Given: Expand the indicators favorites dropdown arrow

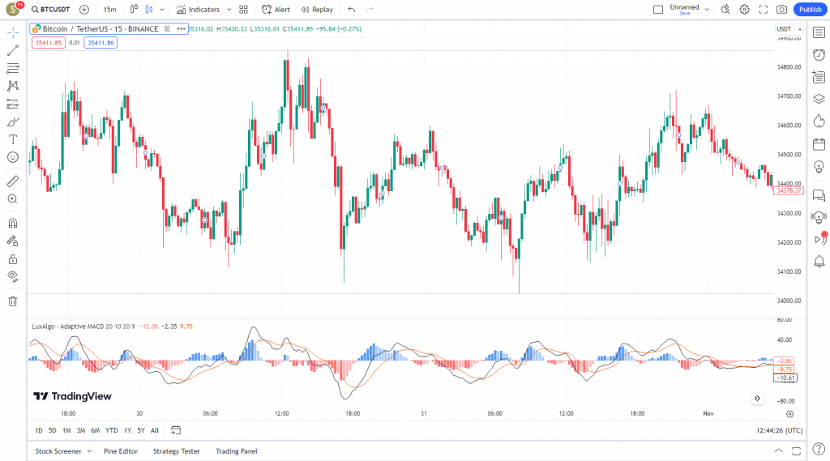Looking at the screenshot, I should 229,10.
